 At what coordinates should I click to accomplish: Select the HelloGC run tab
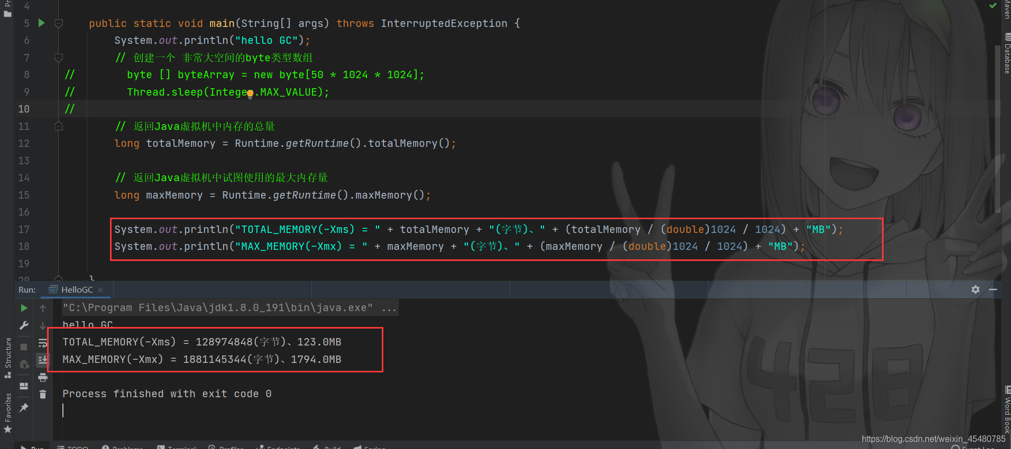pos(77,289)
